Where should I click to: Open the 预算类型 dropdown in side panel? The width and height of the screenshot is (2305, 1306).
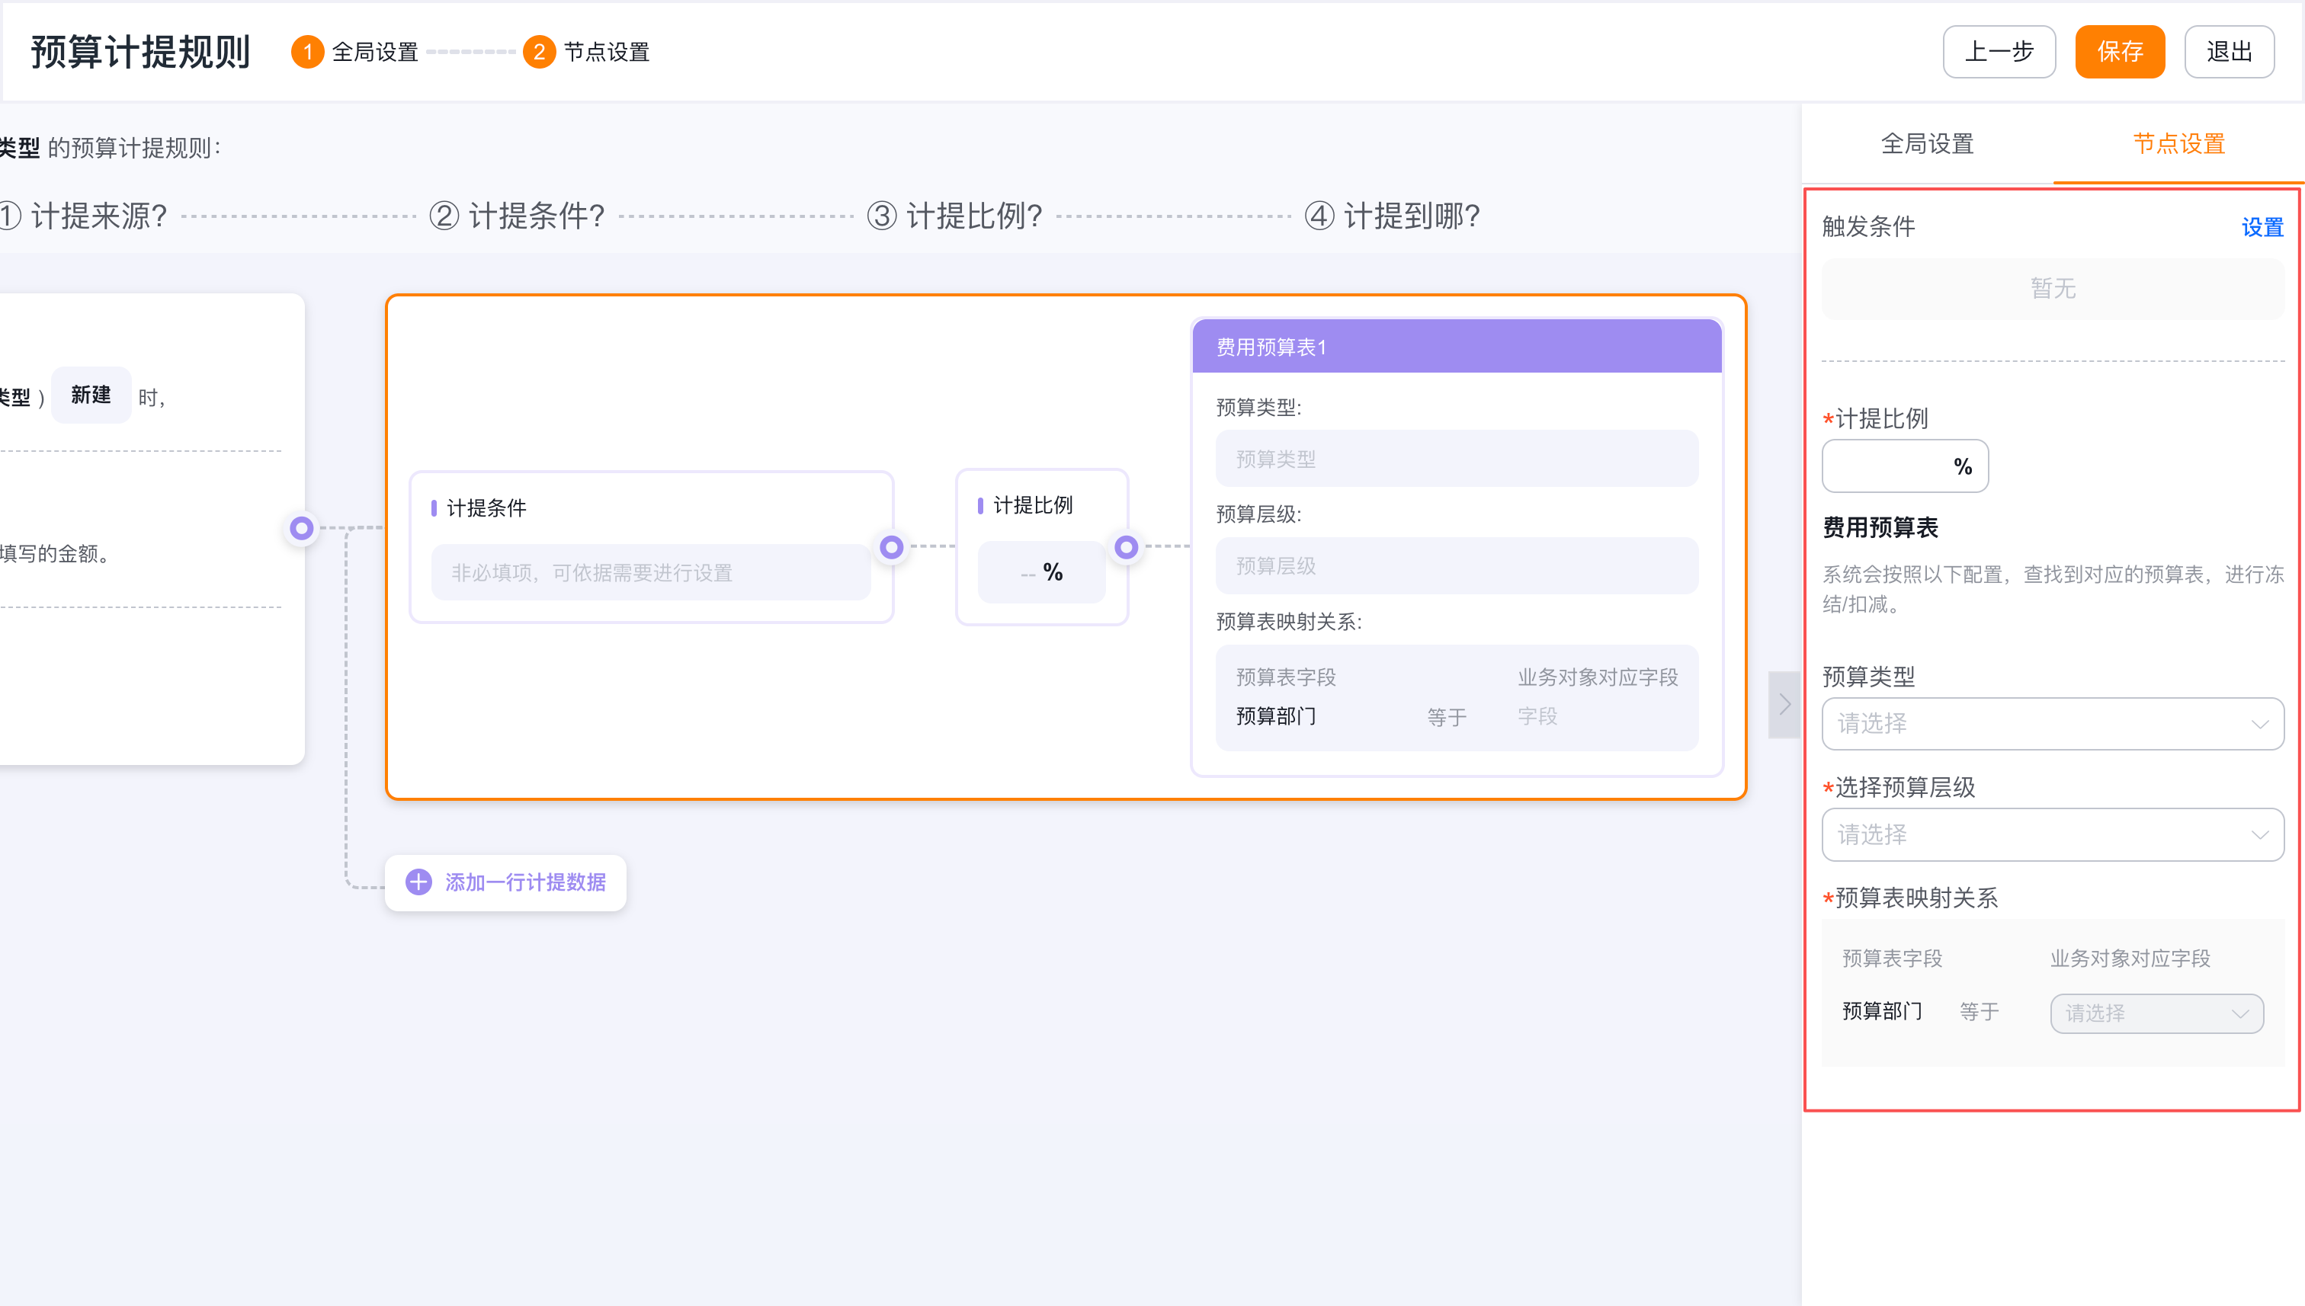(2052, 723)
